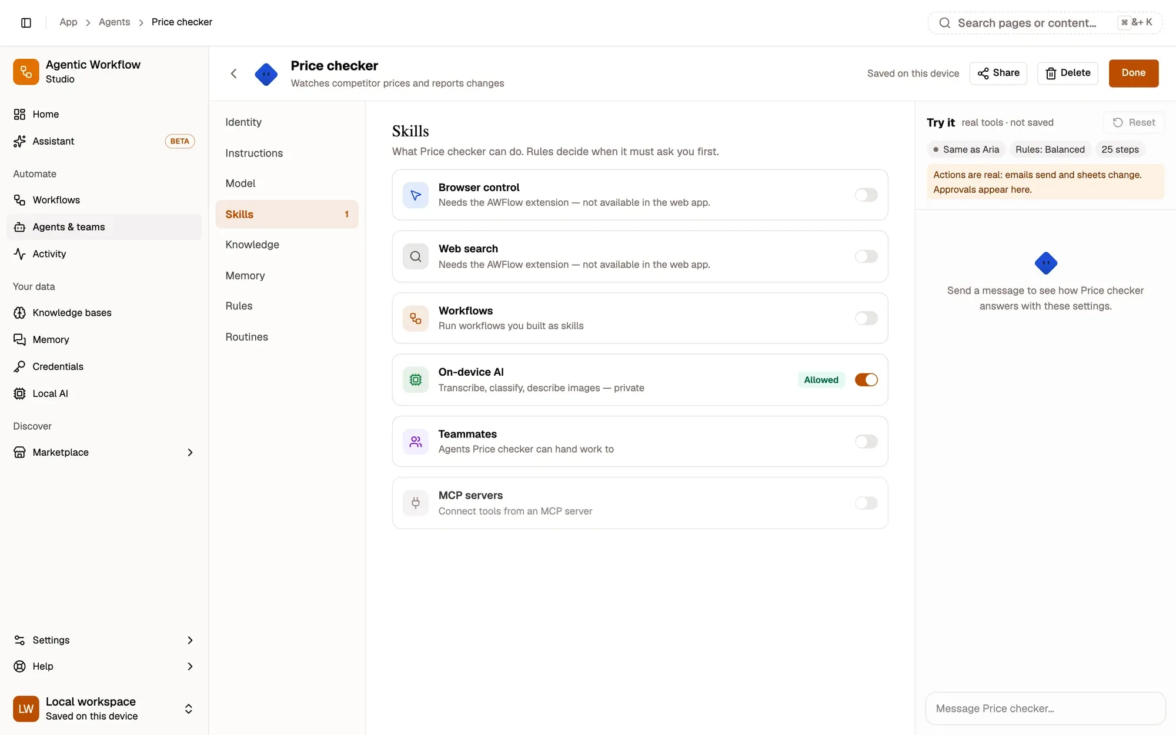The height and width of the screenshot is (735, 1176).
Task: Toggle the sidebar panel icon
Action: [26, 22]
